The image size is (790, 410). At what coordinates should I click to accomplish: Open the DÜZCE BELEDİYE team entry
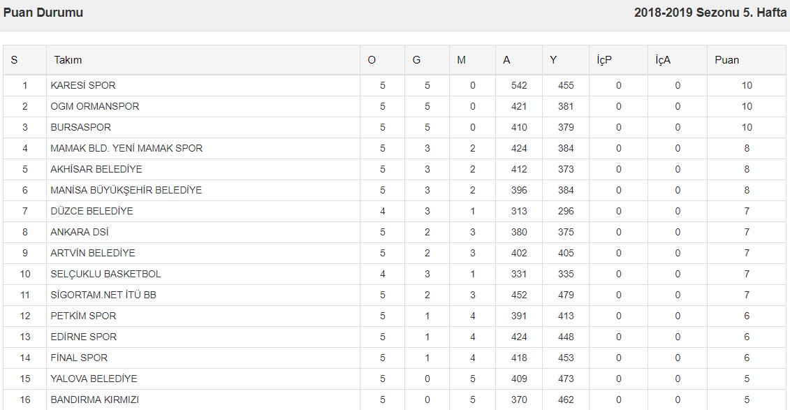(92, 211)
